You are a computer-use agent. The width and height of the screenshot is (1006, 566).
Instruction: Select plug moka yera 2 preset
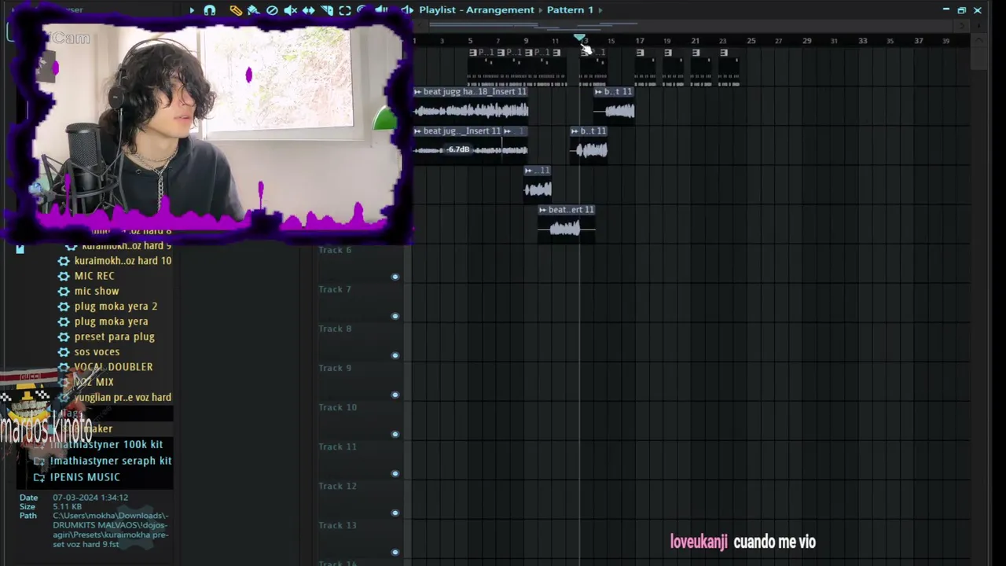coord(116,307)
